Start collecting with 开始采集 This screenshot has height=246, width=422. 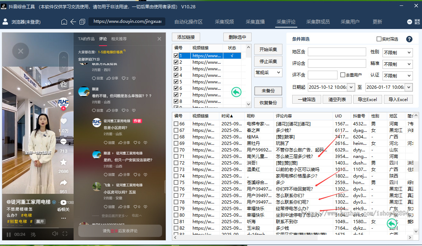pyautogui.click(x=268, y=50)
